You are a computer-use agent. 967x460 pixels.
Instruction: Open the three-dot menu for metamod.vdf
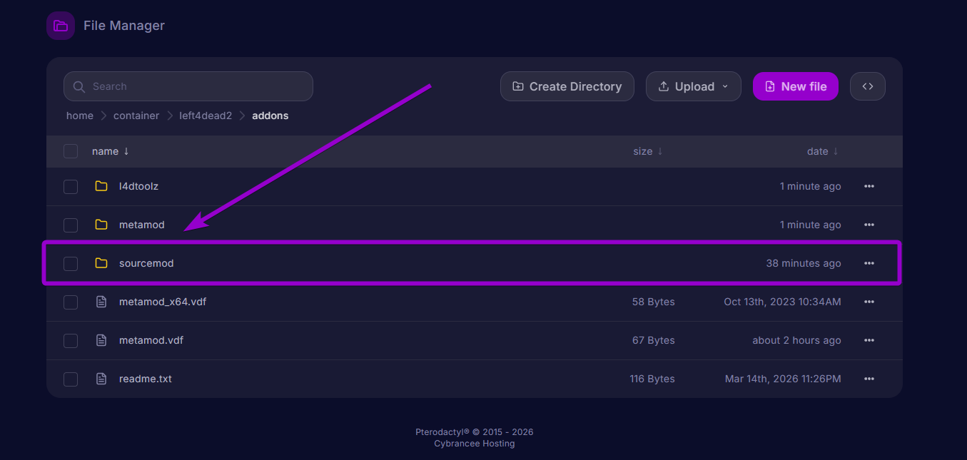[869, 340]
